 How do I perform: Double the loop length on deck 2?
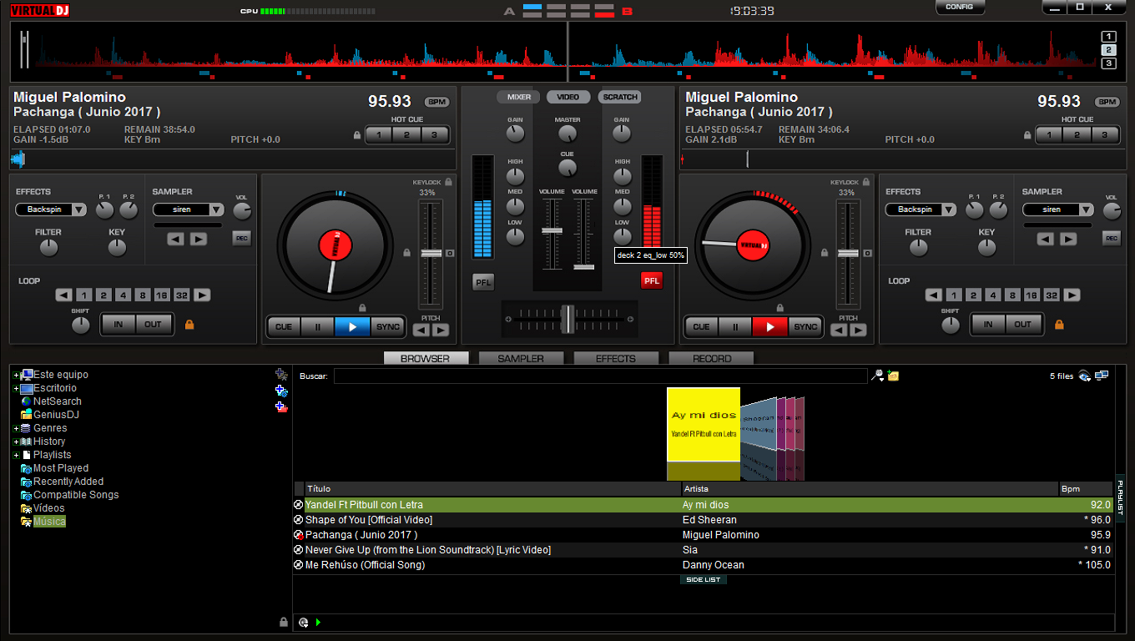pos(1072,295)
